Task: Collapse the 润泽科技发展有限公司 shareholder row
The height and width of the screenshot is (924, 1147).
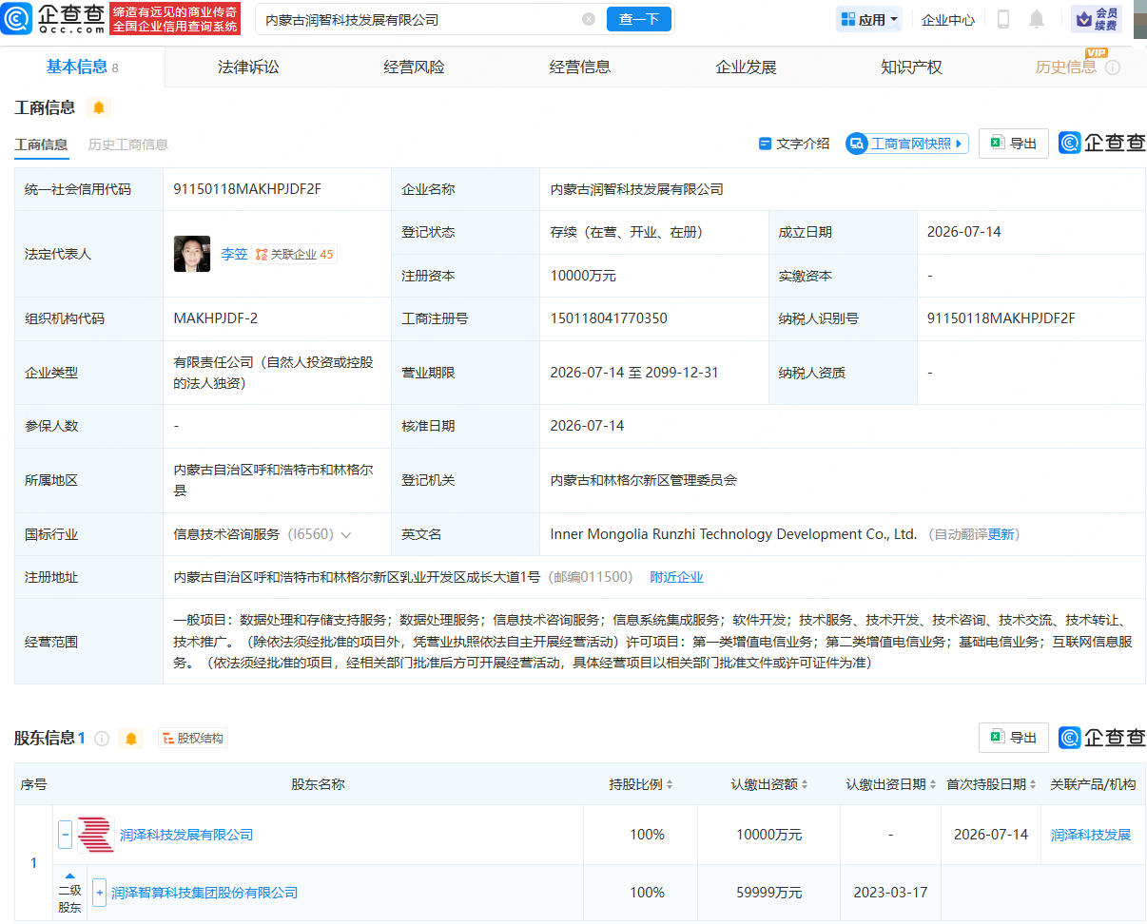Action: [65, 835]
